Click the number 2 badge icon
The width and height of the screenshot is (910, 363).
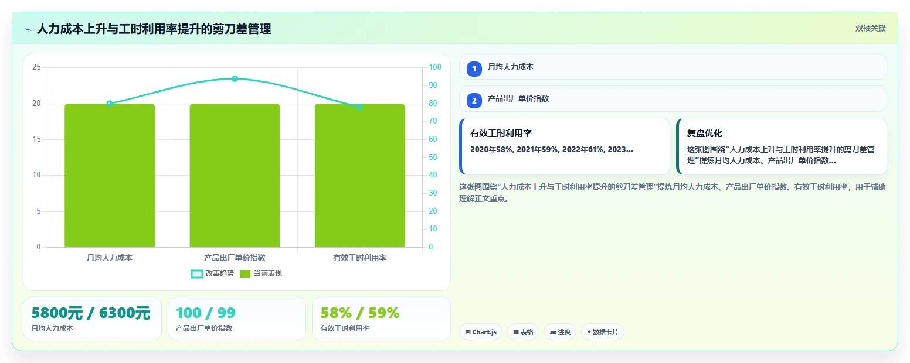(x=474, y=100)
